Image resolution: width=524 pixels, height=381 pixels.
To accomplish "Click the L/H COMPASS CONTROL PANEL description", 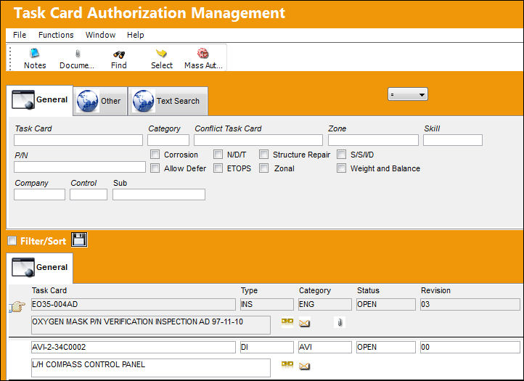I will [x=151, y=368].
